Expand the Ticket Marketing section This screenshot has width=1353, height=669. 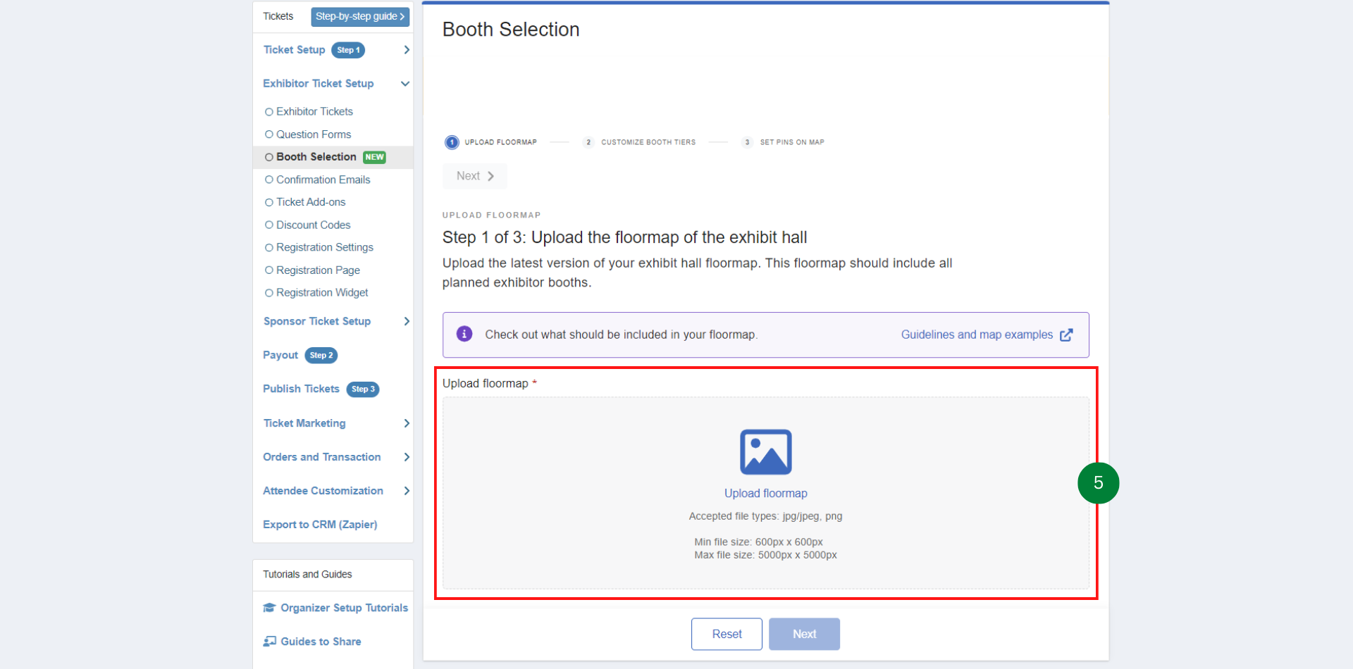(407, 423)
